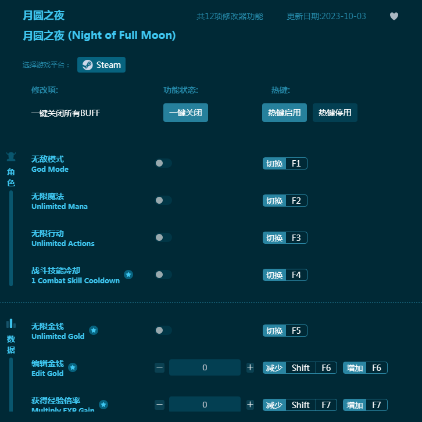422x422 pixels.
Task: Click the 热键启用 enable hotkeys button
Action: [284, 113]
